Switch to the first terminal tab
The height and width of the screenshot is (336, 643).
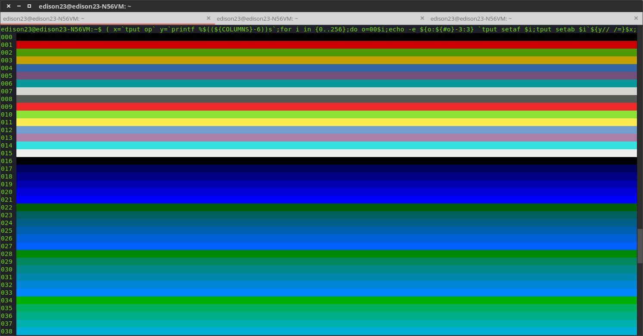107,18
